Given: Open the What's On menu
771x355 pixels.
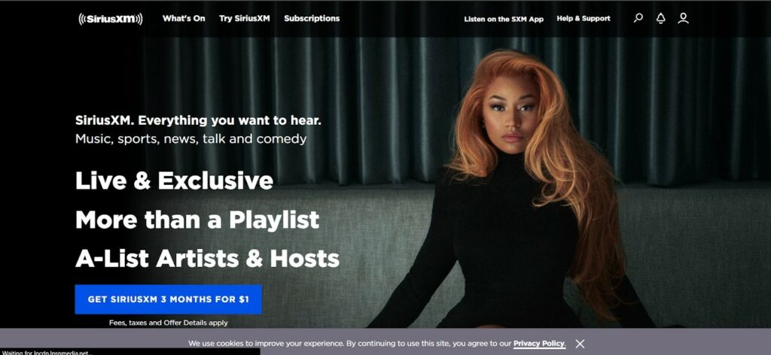Looking at the screenshot, I should (x=184, y=18).
